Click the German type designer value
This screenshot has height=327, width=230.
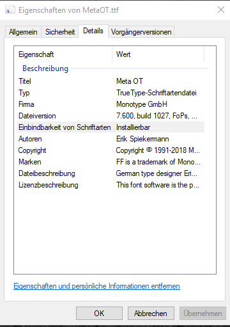pyautogui.click(x=157, y=173)
